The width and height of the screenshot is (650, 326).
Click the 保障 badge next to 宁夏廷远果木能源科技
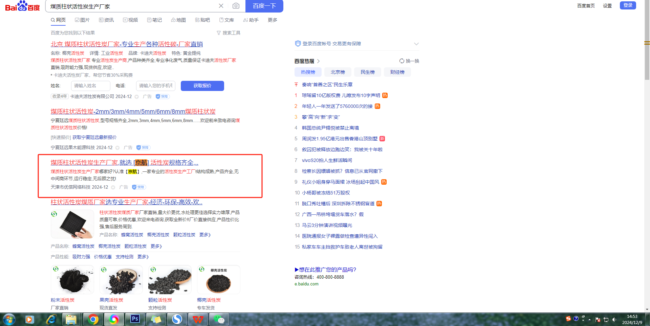(143, 147)
